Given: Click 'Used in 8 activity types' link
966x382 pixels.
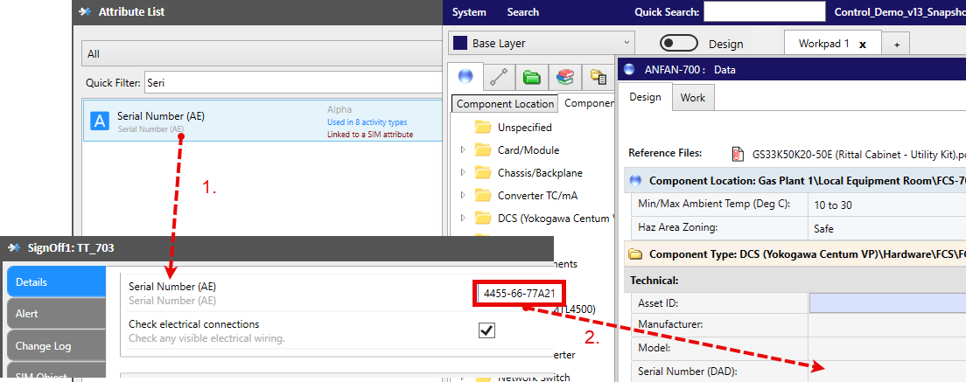Looking at the screenshot, I should [x=367, y=122].
